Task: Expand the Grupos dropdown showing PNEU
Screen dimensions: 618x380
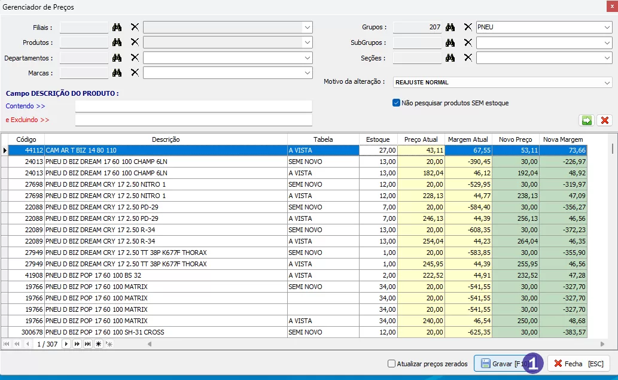Action: point(607,28)
